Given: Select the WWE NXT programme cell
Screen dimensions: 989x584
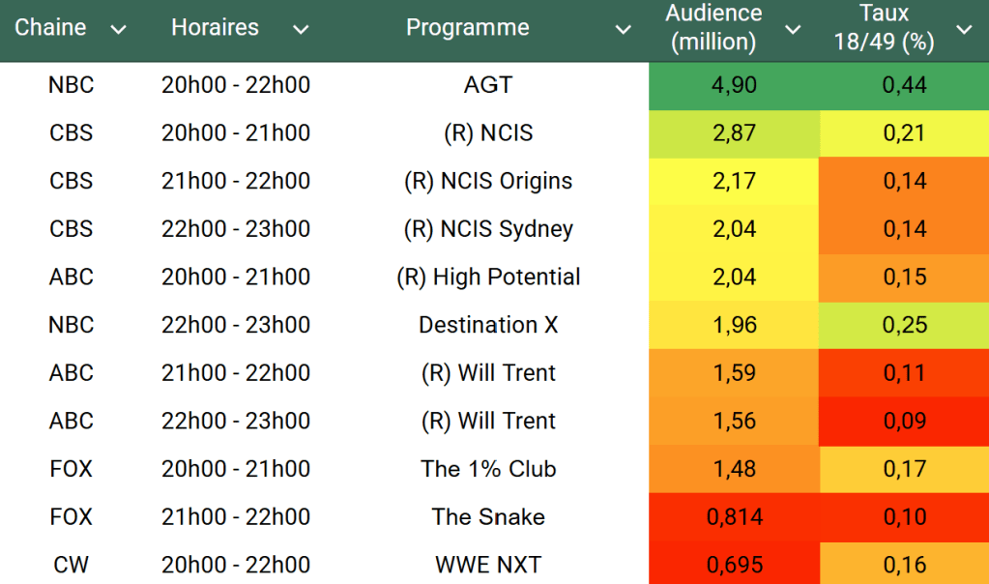Looking at the screenshot, I should tap(488, 565).
